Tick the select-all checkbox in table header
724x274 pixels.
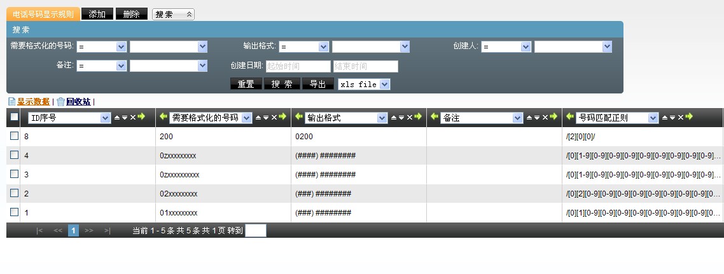click(x=14, y=118)
